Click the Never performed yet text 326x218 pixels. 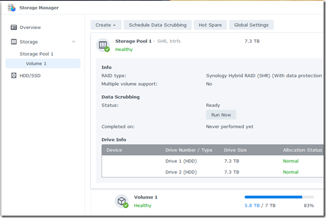(229, 127)
